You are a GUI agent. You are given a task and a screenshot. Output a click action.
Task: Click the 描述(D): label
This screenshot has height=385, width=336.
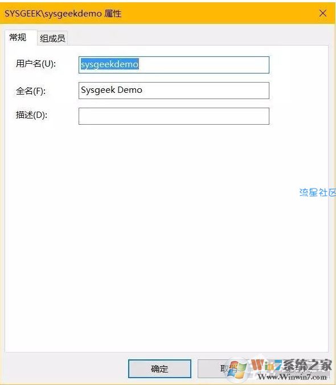coord(31,114)
